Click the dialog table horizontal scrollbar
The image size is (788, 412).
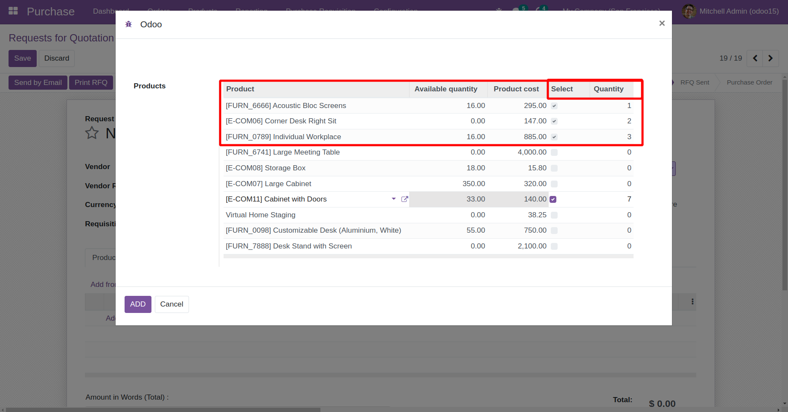point(428,256)
